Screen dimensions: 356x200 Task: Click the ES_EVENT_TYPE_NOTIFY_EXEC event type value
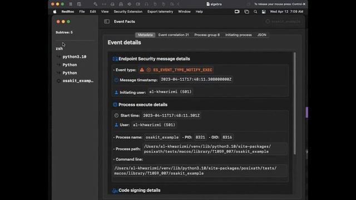(x=182, y=70)
